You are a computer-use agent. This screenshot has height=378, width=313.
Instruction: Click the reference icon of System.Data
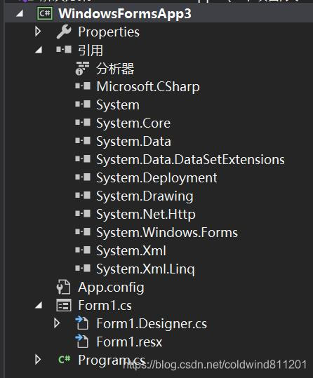pos(83,140)
